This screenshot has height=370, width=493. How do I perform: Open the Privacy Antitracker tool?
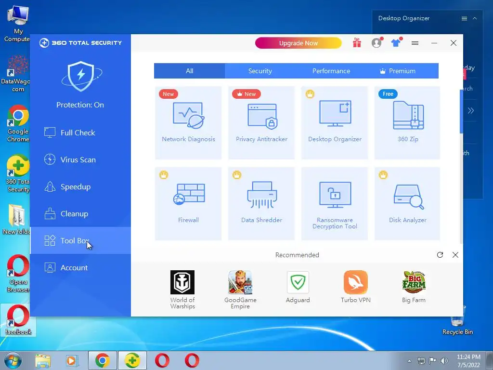coord(261,123)
